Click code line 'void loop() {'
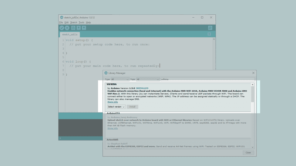The height and width of the screenshot is (166, 296). pyautogui.click(x=78, y=62)
